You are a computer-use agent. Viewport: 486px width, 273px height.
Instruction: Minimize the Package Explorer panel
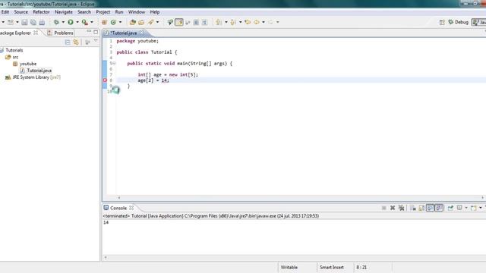89,32
